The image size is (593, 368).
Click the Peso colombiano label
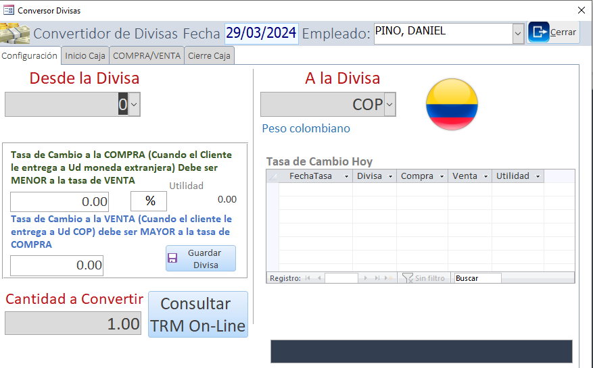(x=306, y=128)
